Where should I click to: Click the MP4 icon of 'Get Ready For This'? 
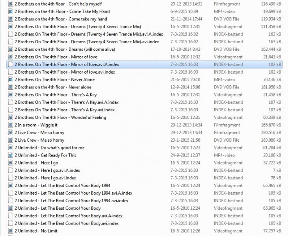[11, 155]
